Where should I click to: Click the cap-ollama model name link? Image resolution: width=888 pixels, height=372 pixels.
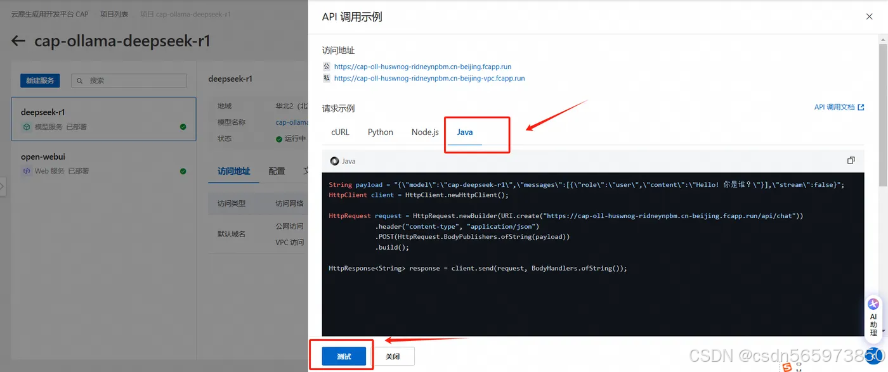pos(292,122)
